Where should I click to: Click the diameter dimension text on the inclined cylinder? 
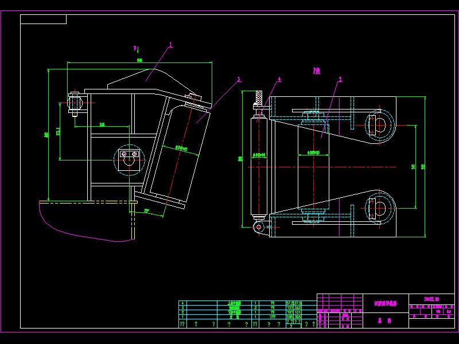click(x=181, y=148)
